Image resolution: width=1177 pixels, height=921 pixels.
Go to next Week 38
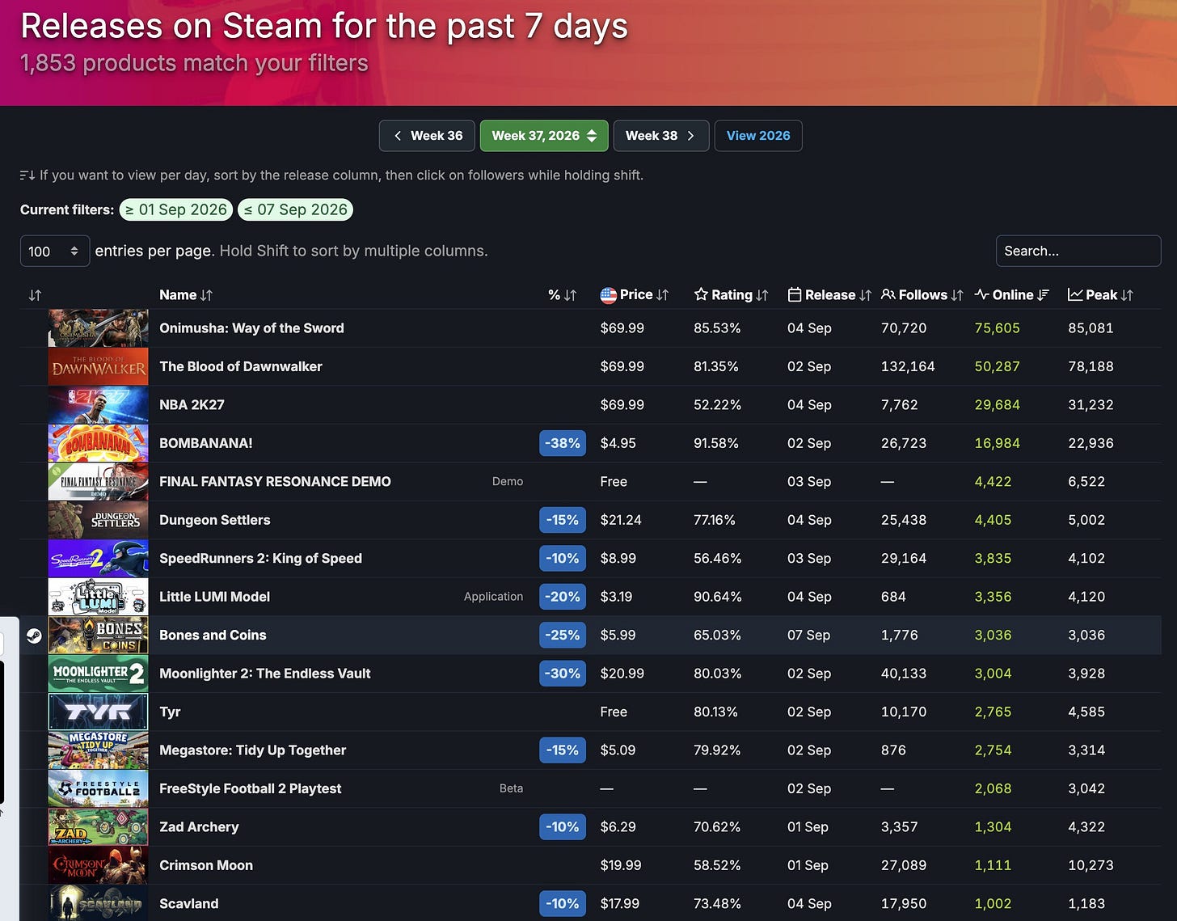pyautogui.click(x=661, y=136)
